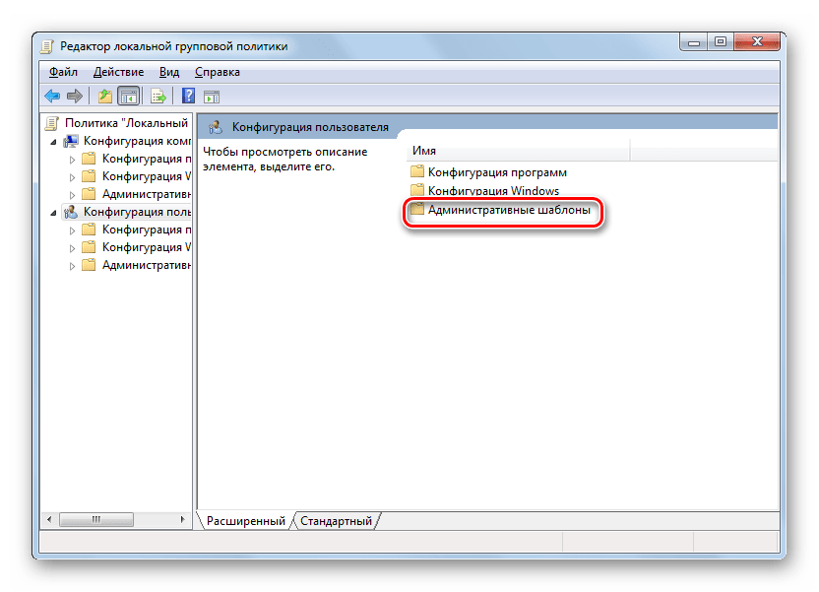The width and height of the screenshot is (819, 592).
Task: Click the horizontal scrollbar thumb in tree pane
Action: (96, 519)
